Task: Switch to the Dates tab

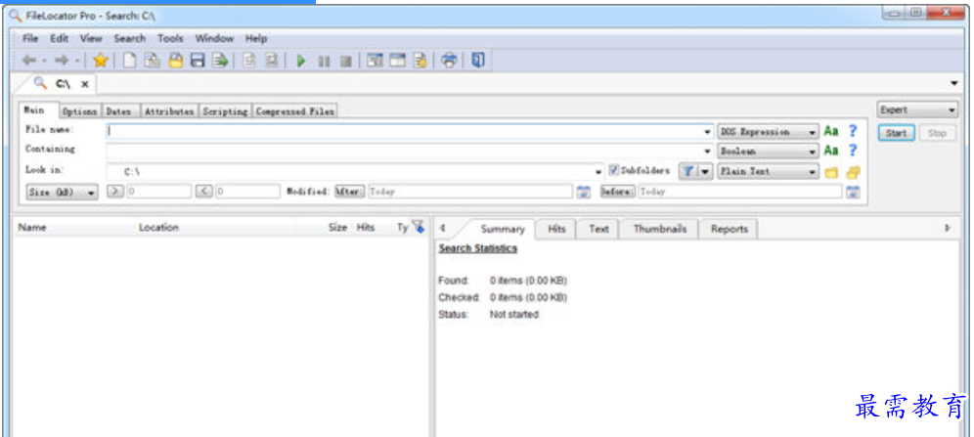Action: pyautogui.click(x=119, y=111)
